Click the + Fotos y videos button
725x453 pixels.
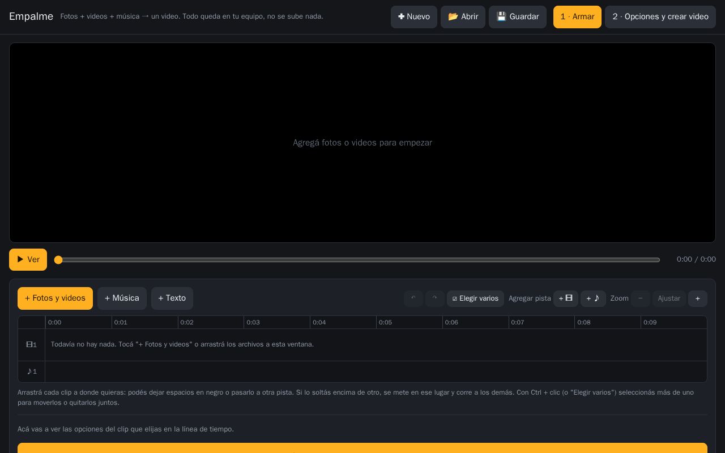pos(55,298)
